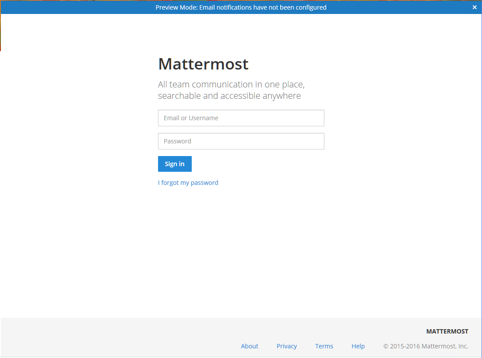Open the Privacy policy link
The image size is (482, 358).
point(286,346)
